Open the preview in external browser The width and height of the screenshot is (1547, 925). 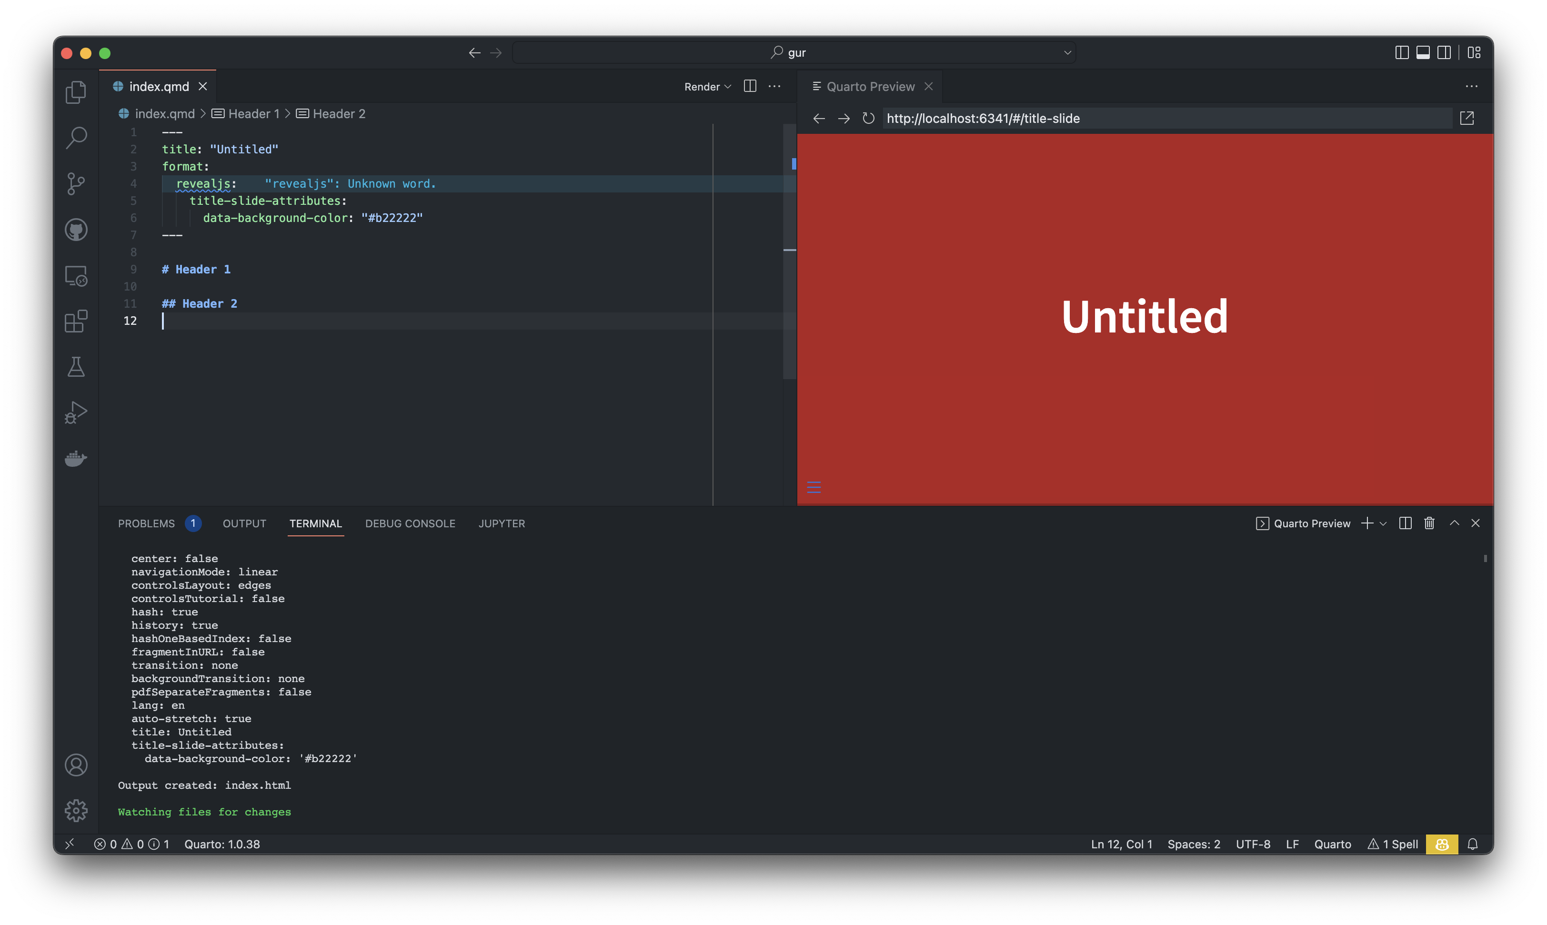click(x=1467, y=119)
